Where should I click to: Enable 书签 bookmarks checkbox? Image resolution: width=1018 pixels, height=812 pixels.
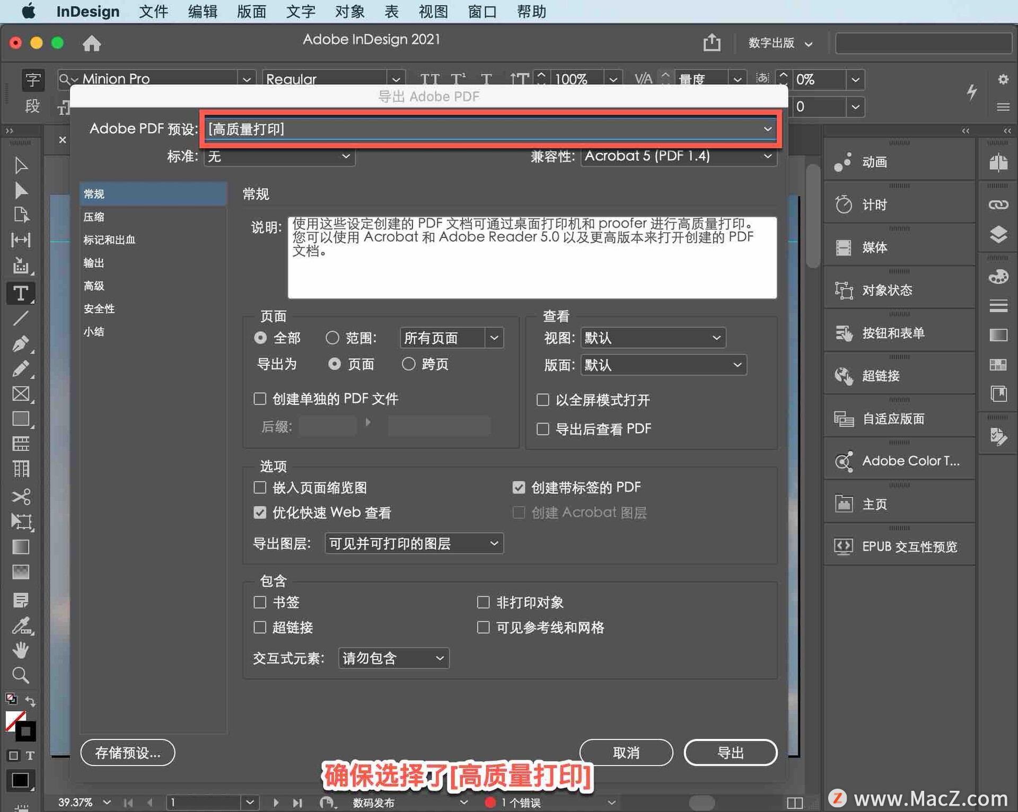260,602
